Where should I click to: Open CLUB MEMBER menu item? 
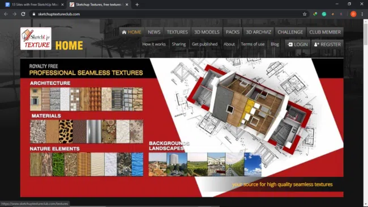pyautogui.click(x=325, y=32)
